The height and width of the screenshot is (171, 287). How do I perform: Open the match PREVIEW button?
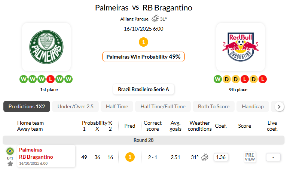pos(250,157)
